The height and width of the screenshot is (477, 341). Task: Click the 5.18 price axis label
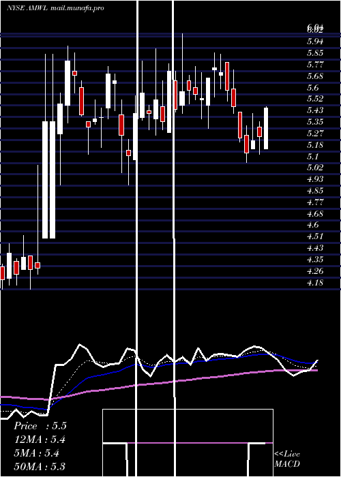click(x=315, y=144)
